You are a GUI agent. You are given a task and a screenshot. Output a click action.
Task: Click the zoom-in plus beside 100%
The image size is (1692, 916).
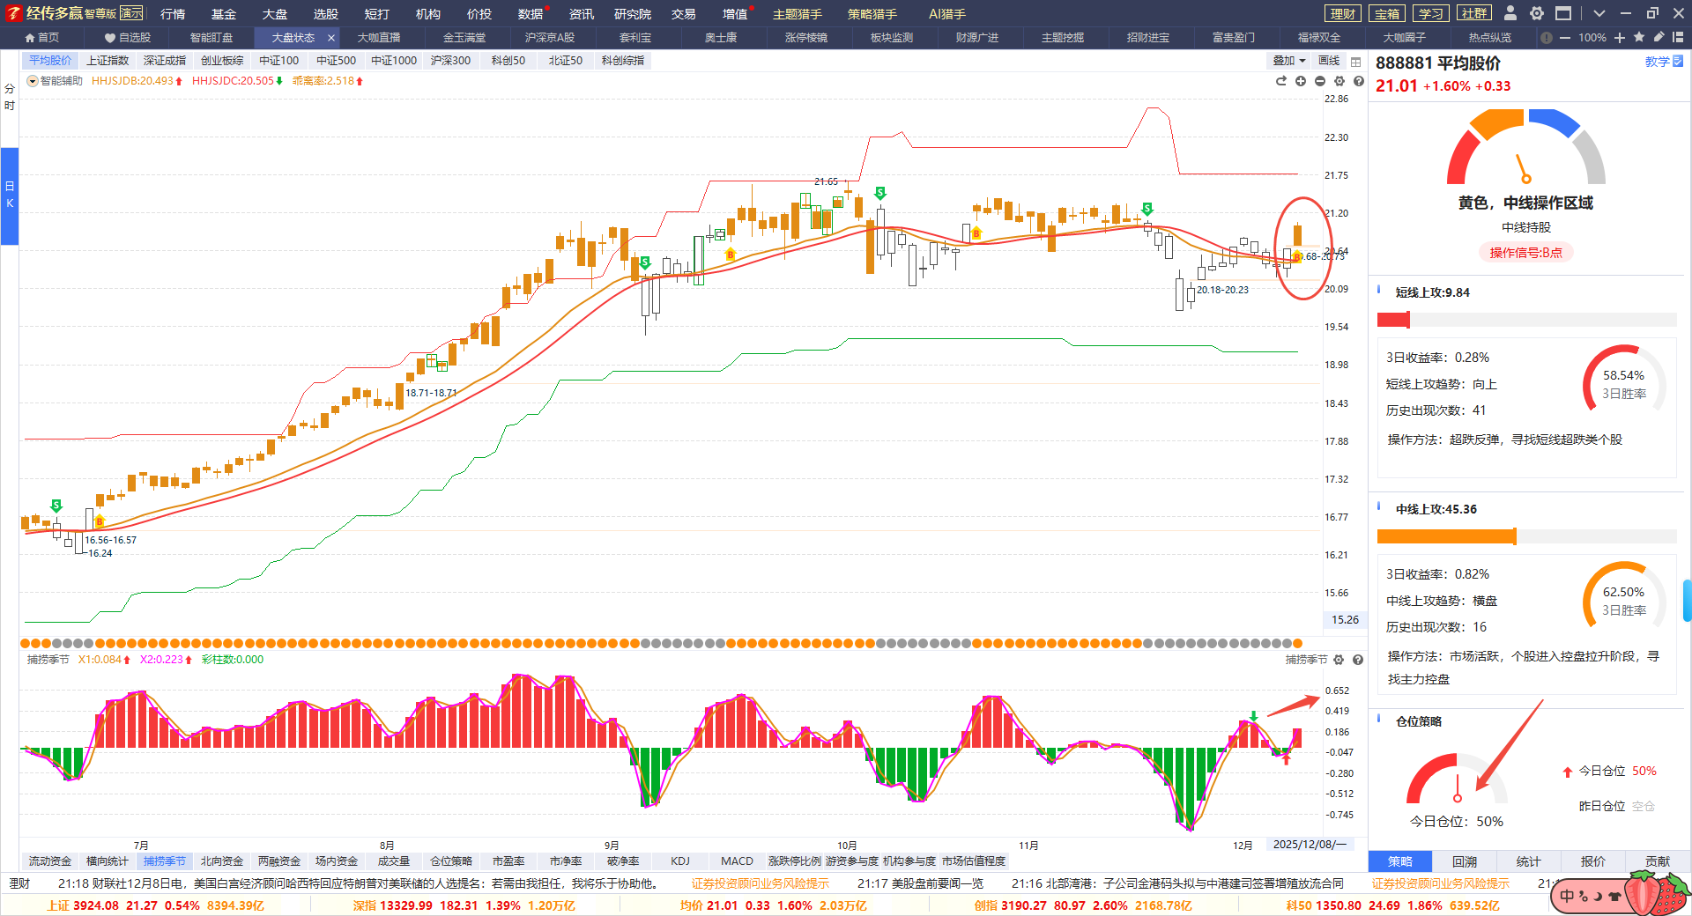click(x=1620, y=38)
